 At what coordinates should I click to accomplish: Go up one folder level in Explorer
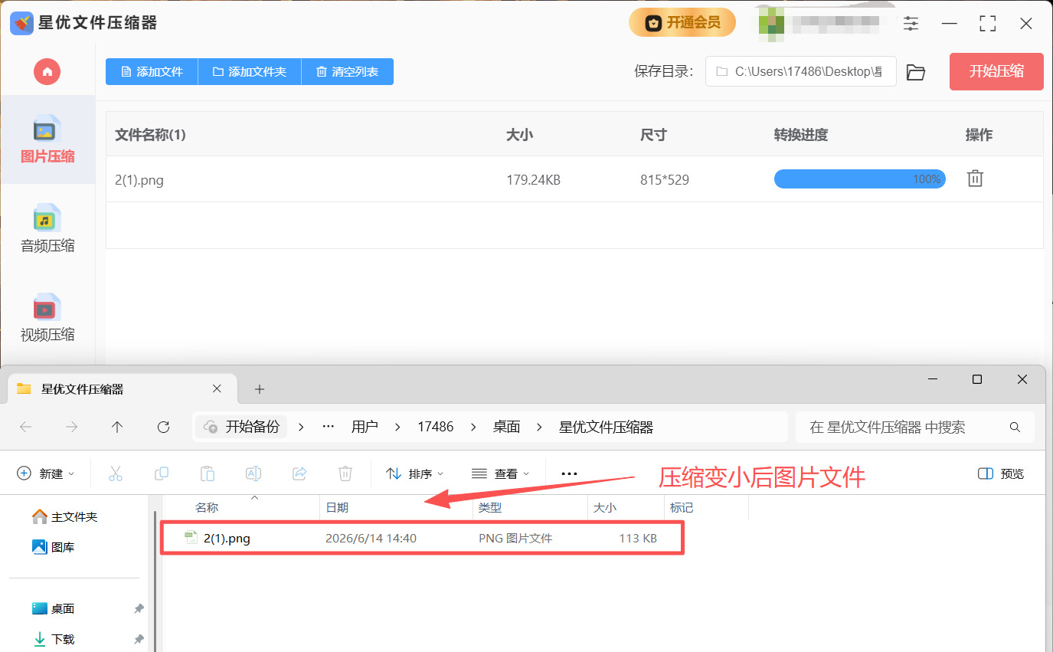coord(116,427)
